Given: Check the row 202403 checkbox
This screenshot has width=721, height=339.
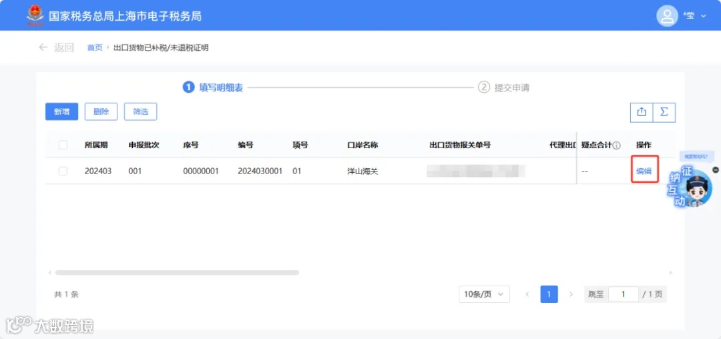Looking at the screenshot, I should pyautogui.click(x=63, y=172).
